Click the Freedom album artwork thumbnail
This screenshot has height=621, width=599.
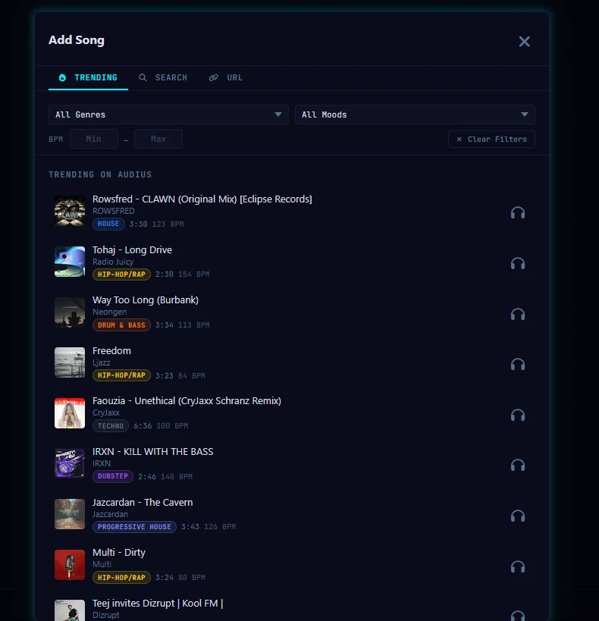pos(70,362)
